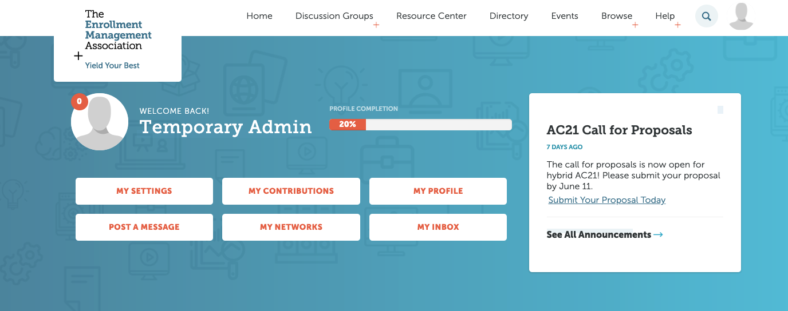Expand the Browse plus submenu
Screen dimensions: 788x311
[x=635, y=25]
